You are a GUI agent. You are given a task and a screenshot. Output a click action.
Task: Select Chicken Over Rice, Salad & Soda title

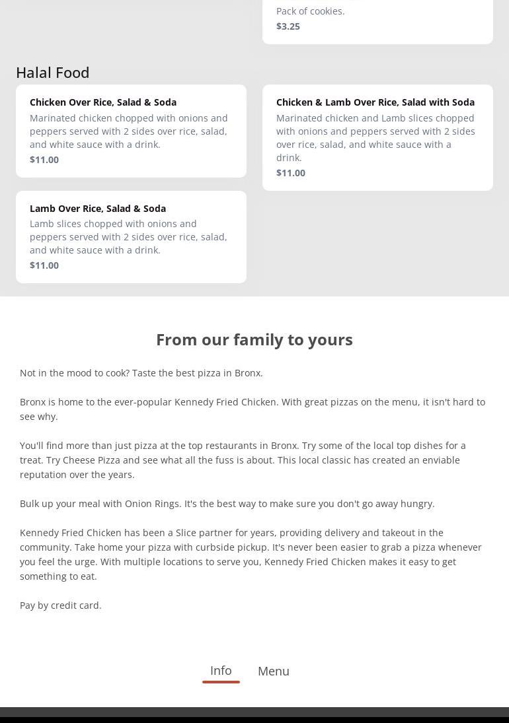point(103,102)
